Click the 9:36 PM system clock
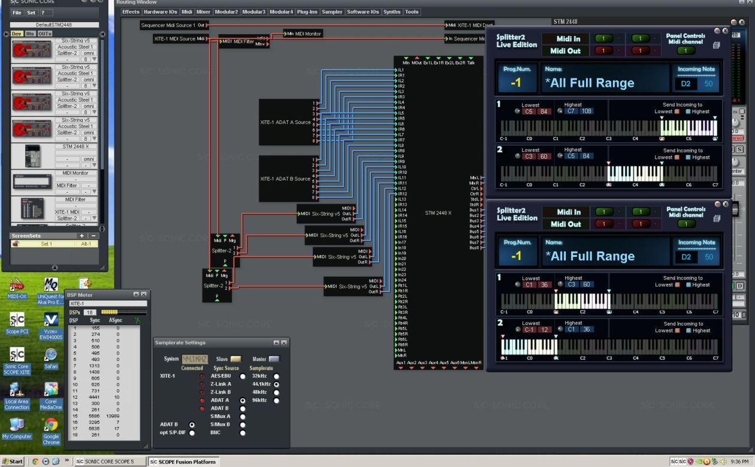This screenshot has width=755, height=467. click(741, 462)
